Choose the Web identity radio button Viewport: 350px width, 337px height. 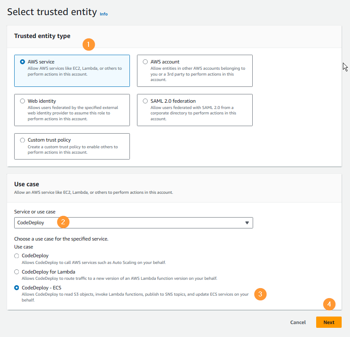coord(22,101)
